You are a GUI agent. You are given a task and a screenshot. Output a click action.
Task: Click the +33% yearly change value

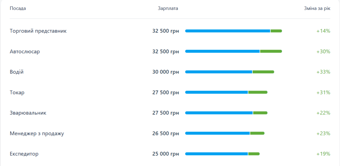tap(323, 72)
